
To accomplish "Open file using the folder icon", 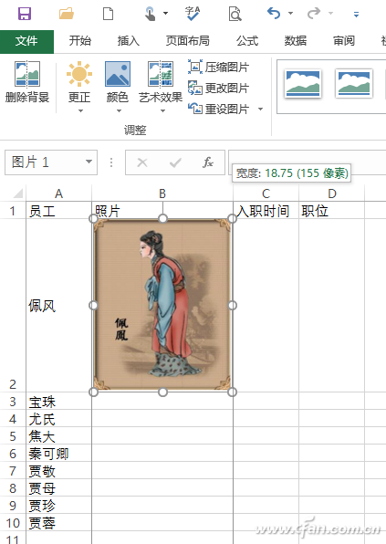I will click(x=67, y=14).
